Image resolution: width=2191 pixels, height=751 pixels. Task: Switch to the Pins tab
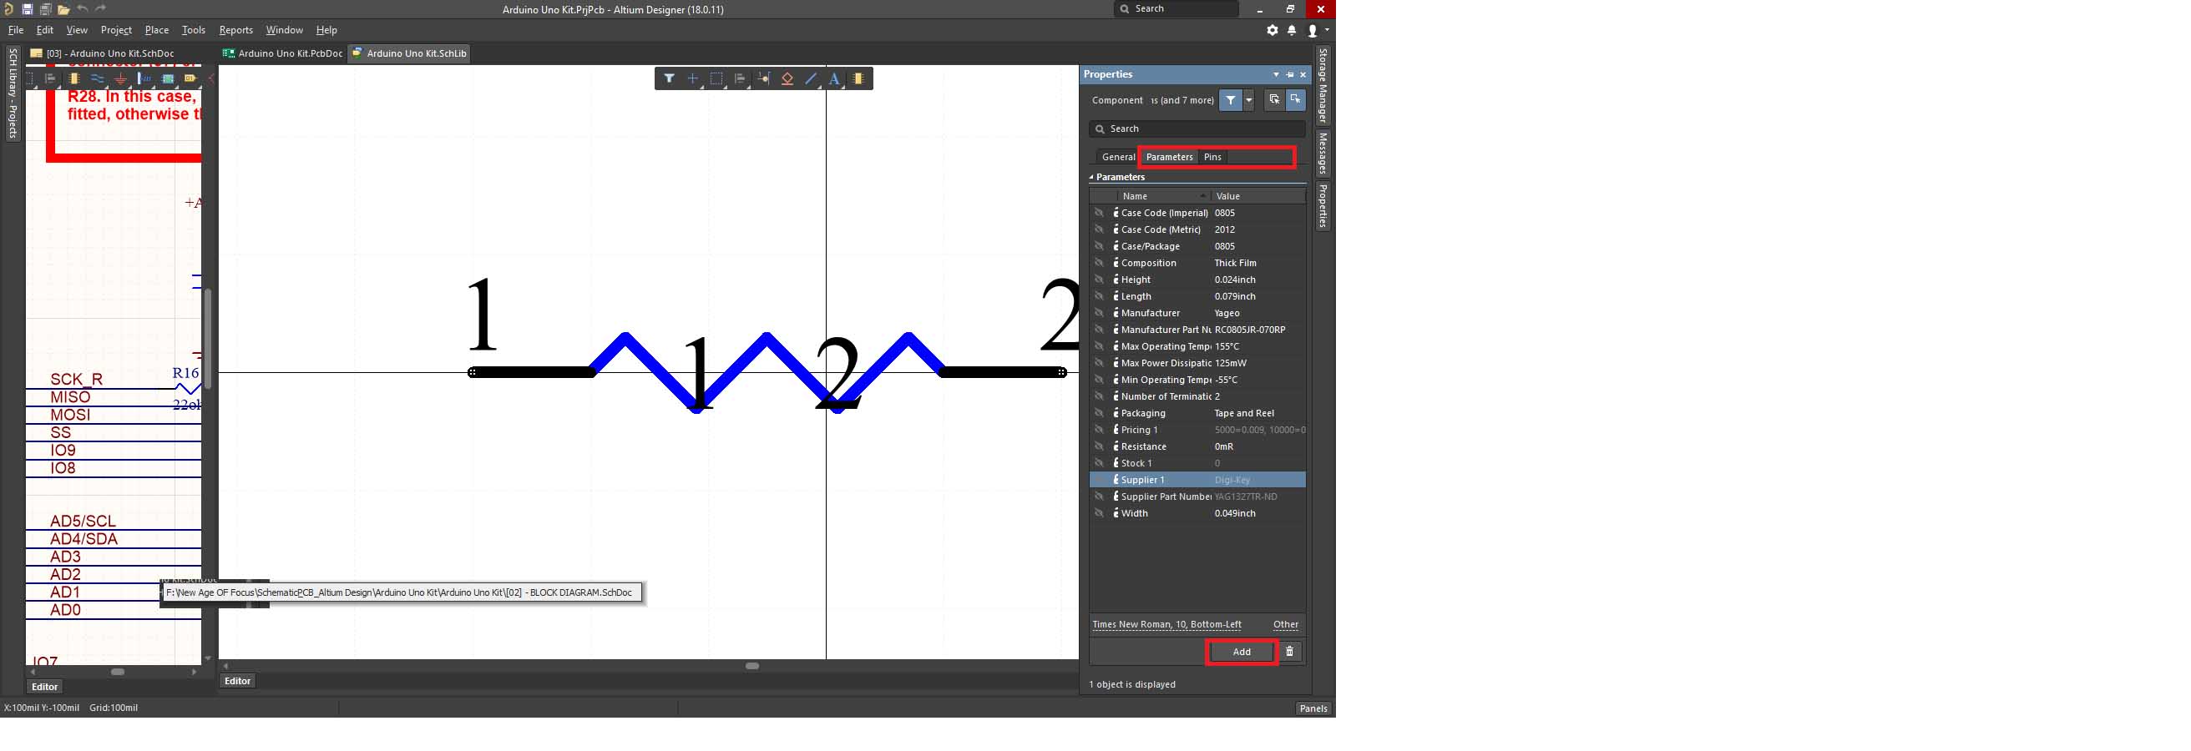coord(1212,157)
